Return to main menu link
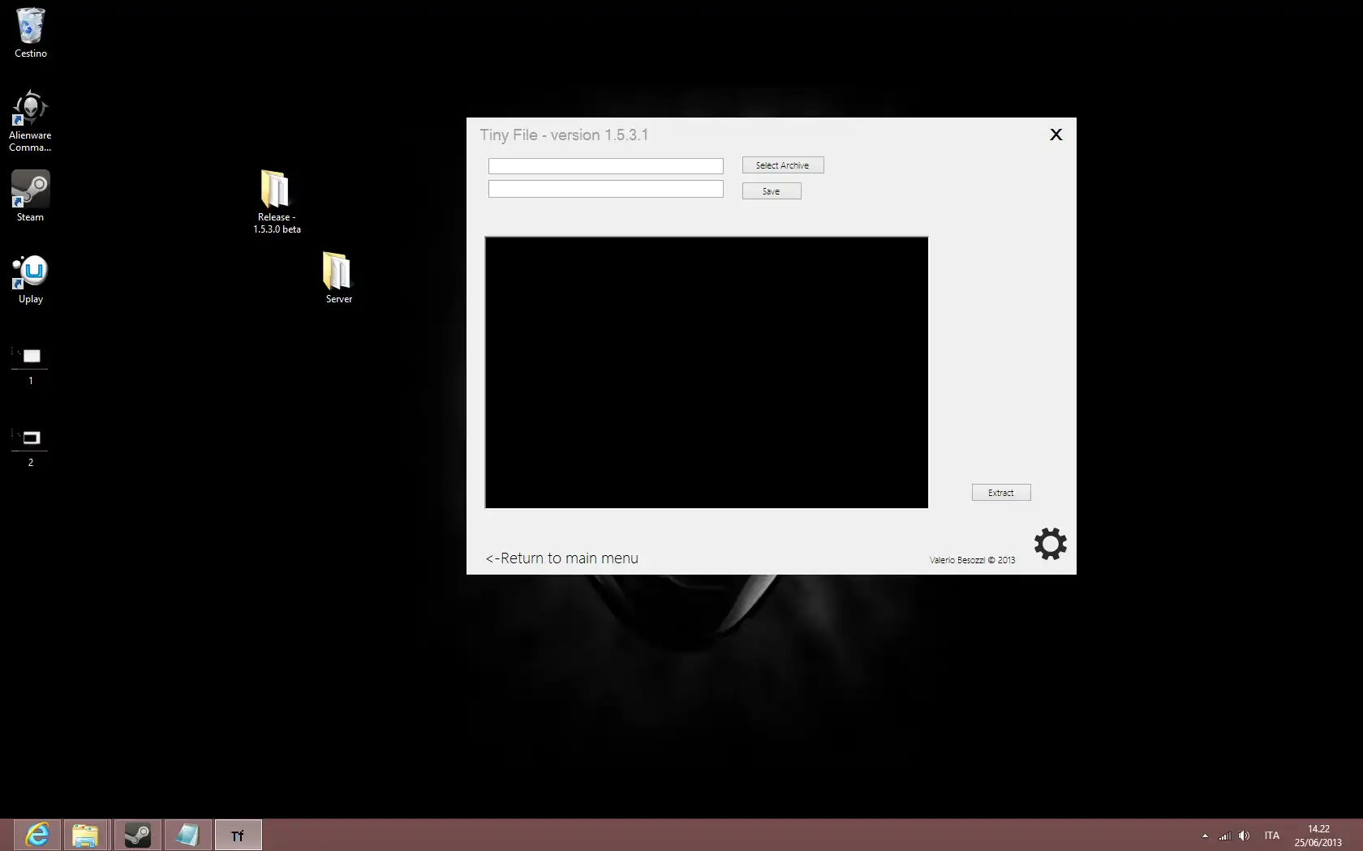This screenshot has width=1363, height=851. [x=562, y=558]
